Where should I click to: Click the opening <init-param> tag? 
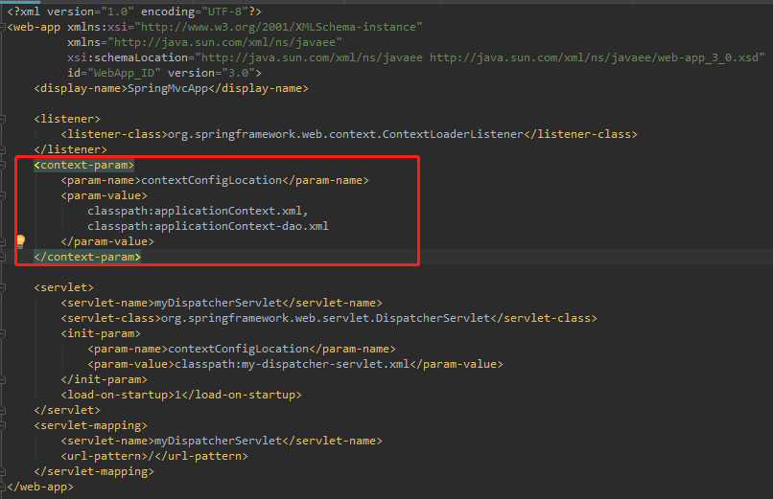101,333
